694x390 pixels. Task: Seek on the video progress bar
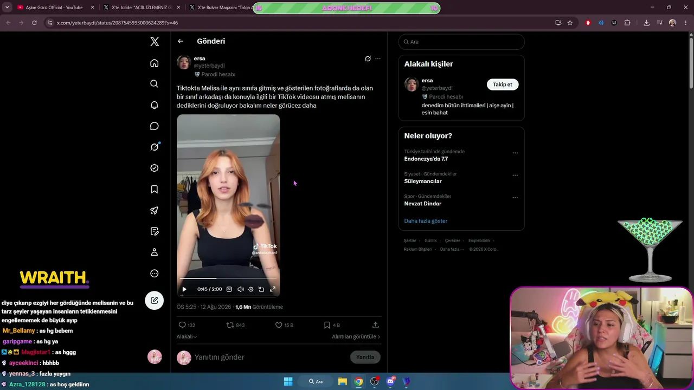[228, 278]
